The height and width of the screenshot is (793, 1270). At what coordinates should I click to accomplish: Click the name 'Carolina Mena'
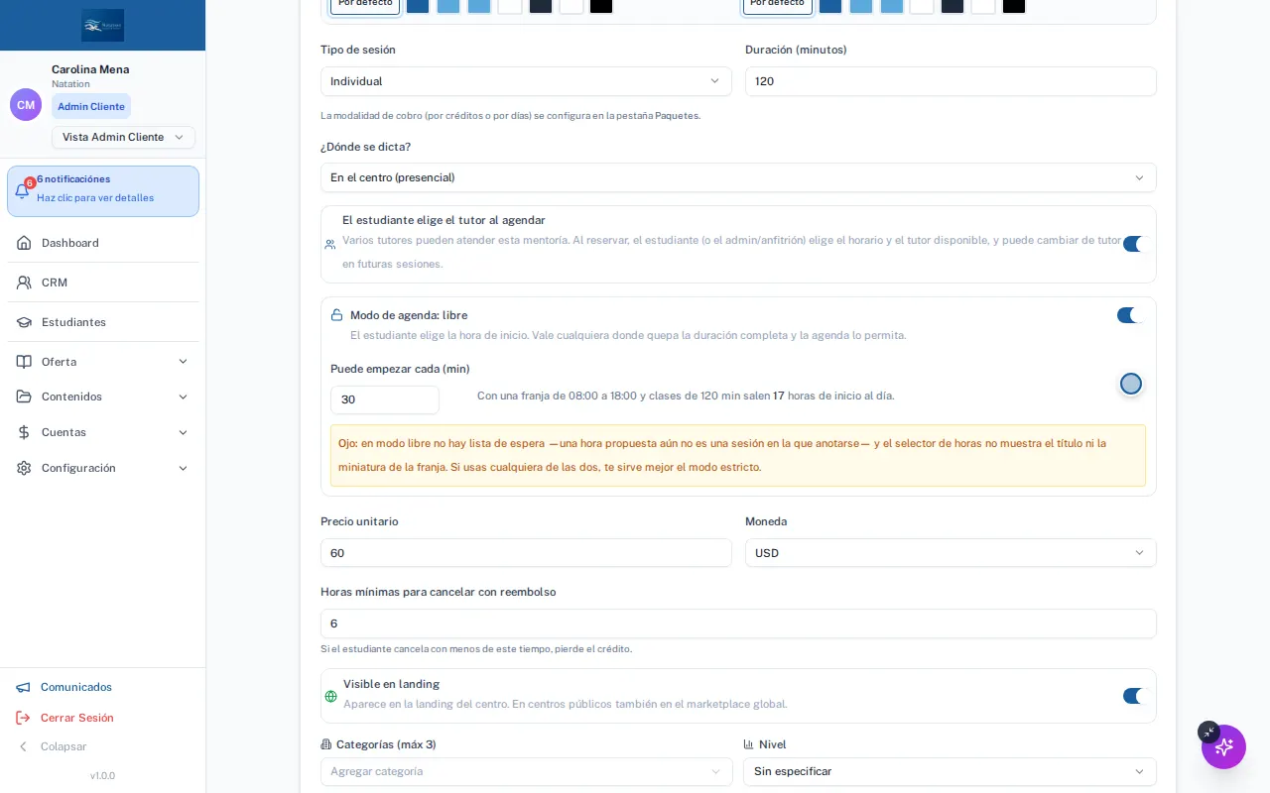click(x=90, y=69)
